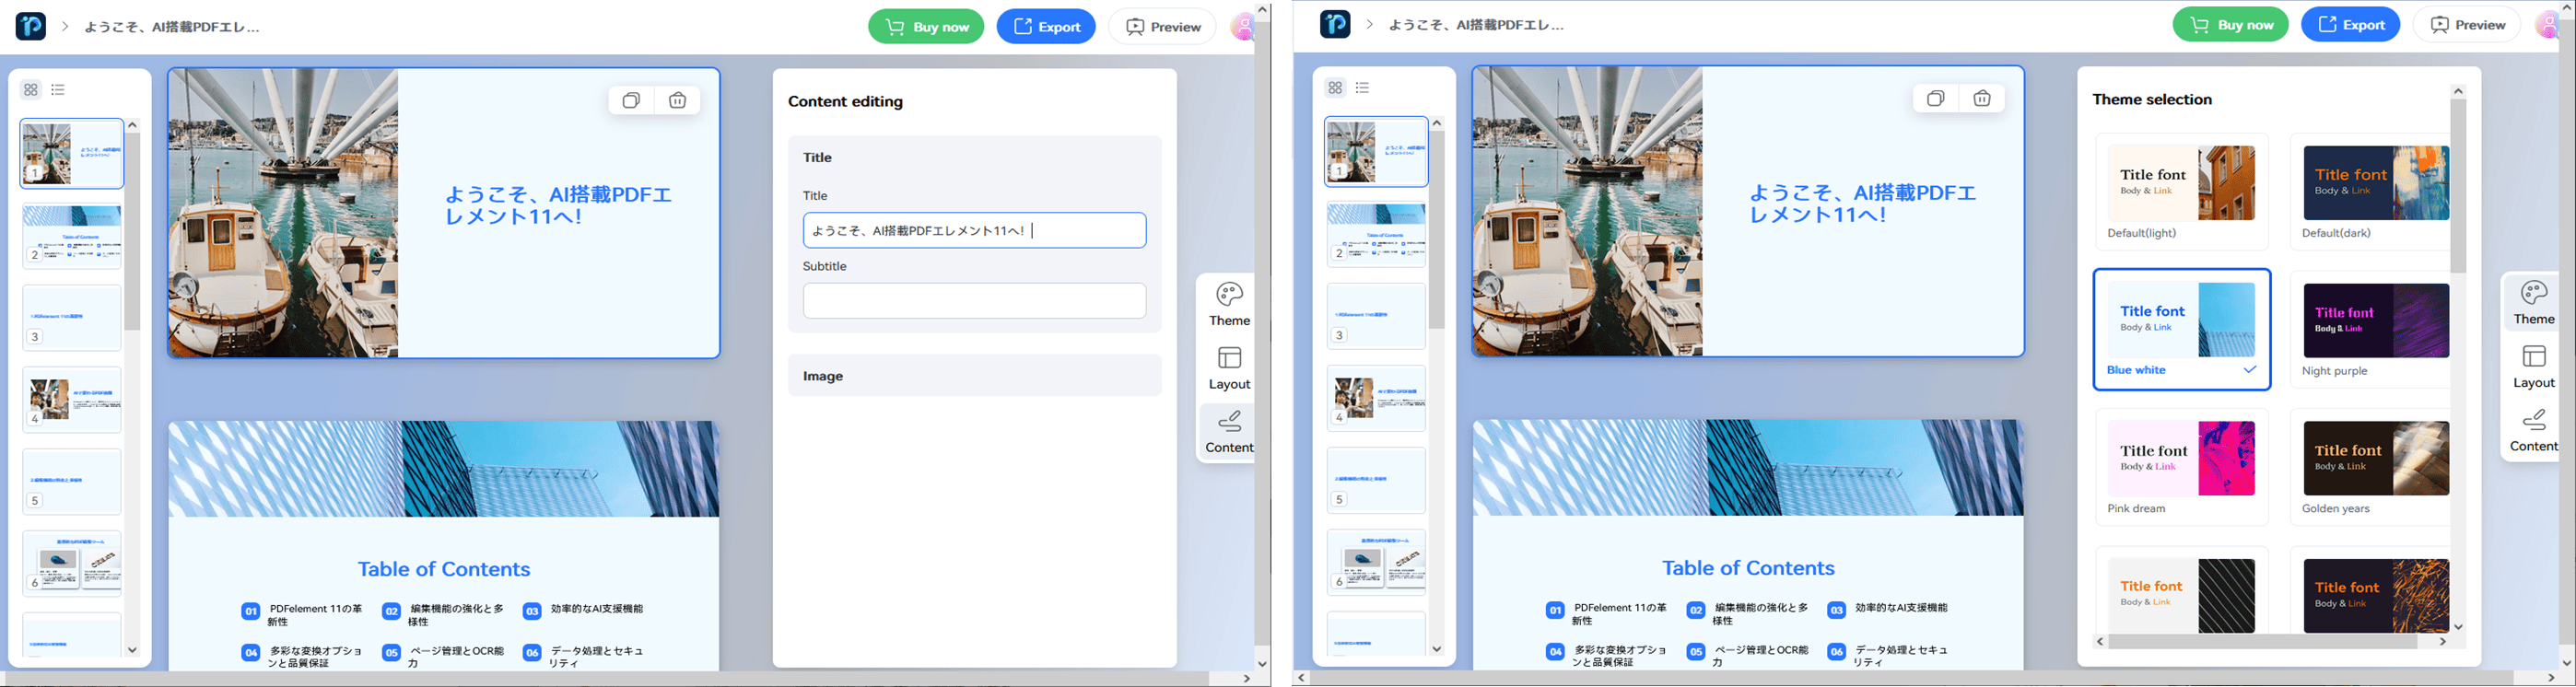This screenshot has width=2576, height=687.
Task: Open Content tab in Theme selection window
Action: (x=2534, y=430)
